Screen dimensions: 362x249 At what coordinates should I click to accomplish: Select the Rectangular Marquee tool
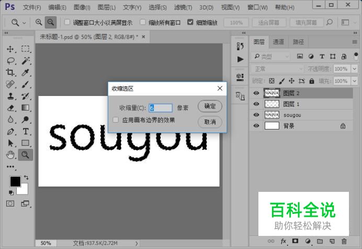(26, 49)
